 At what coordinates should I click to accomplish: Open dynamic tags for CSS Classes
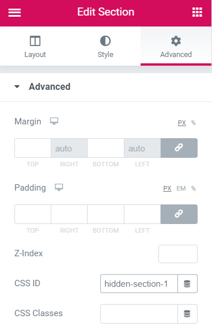[x=187, y=314]
